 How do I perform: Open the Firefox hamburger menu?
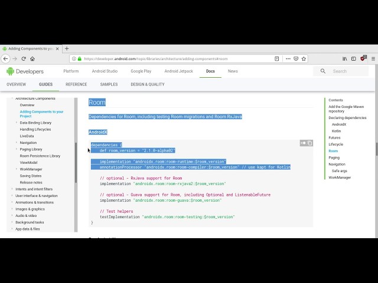coord(373,59)
